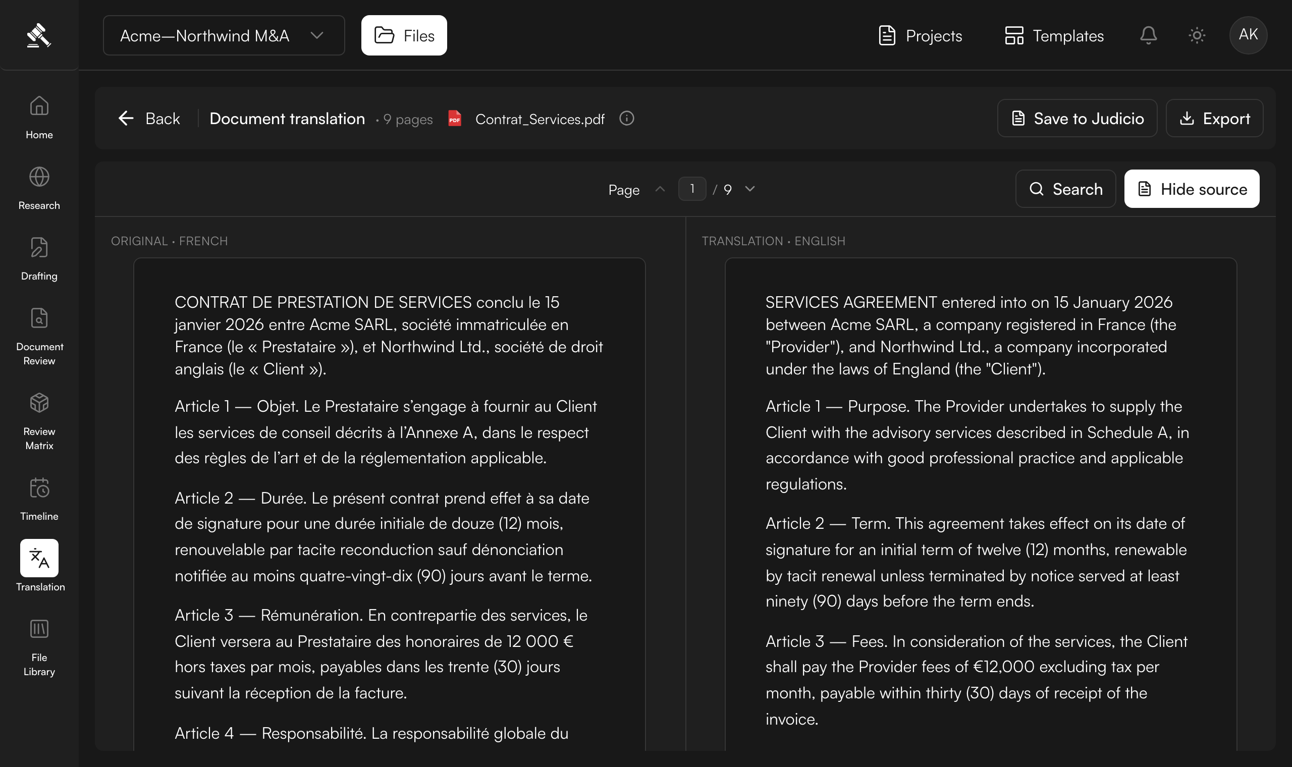This screenshot has width=1292, height=767.
Task: Click 'CONTRAT DE PRESTATION DE SERVICES' paragraph
Action: (x=389, y=335)
